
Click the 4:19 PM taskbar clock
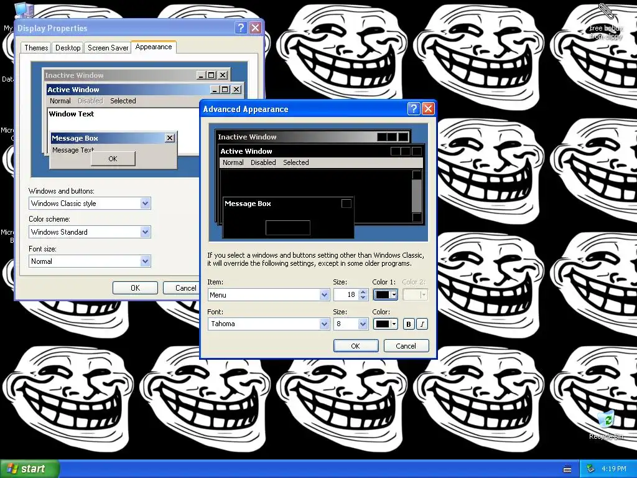click(x=614, y=469)
